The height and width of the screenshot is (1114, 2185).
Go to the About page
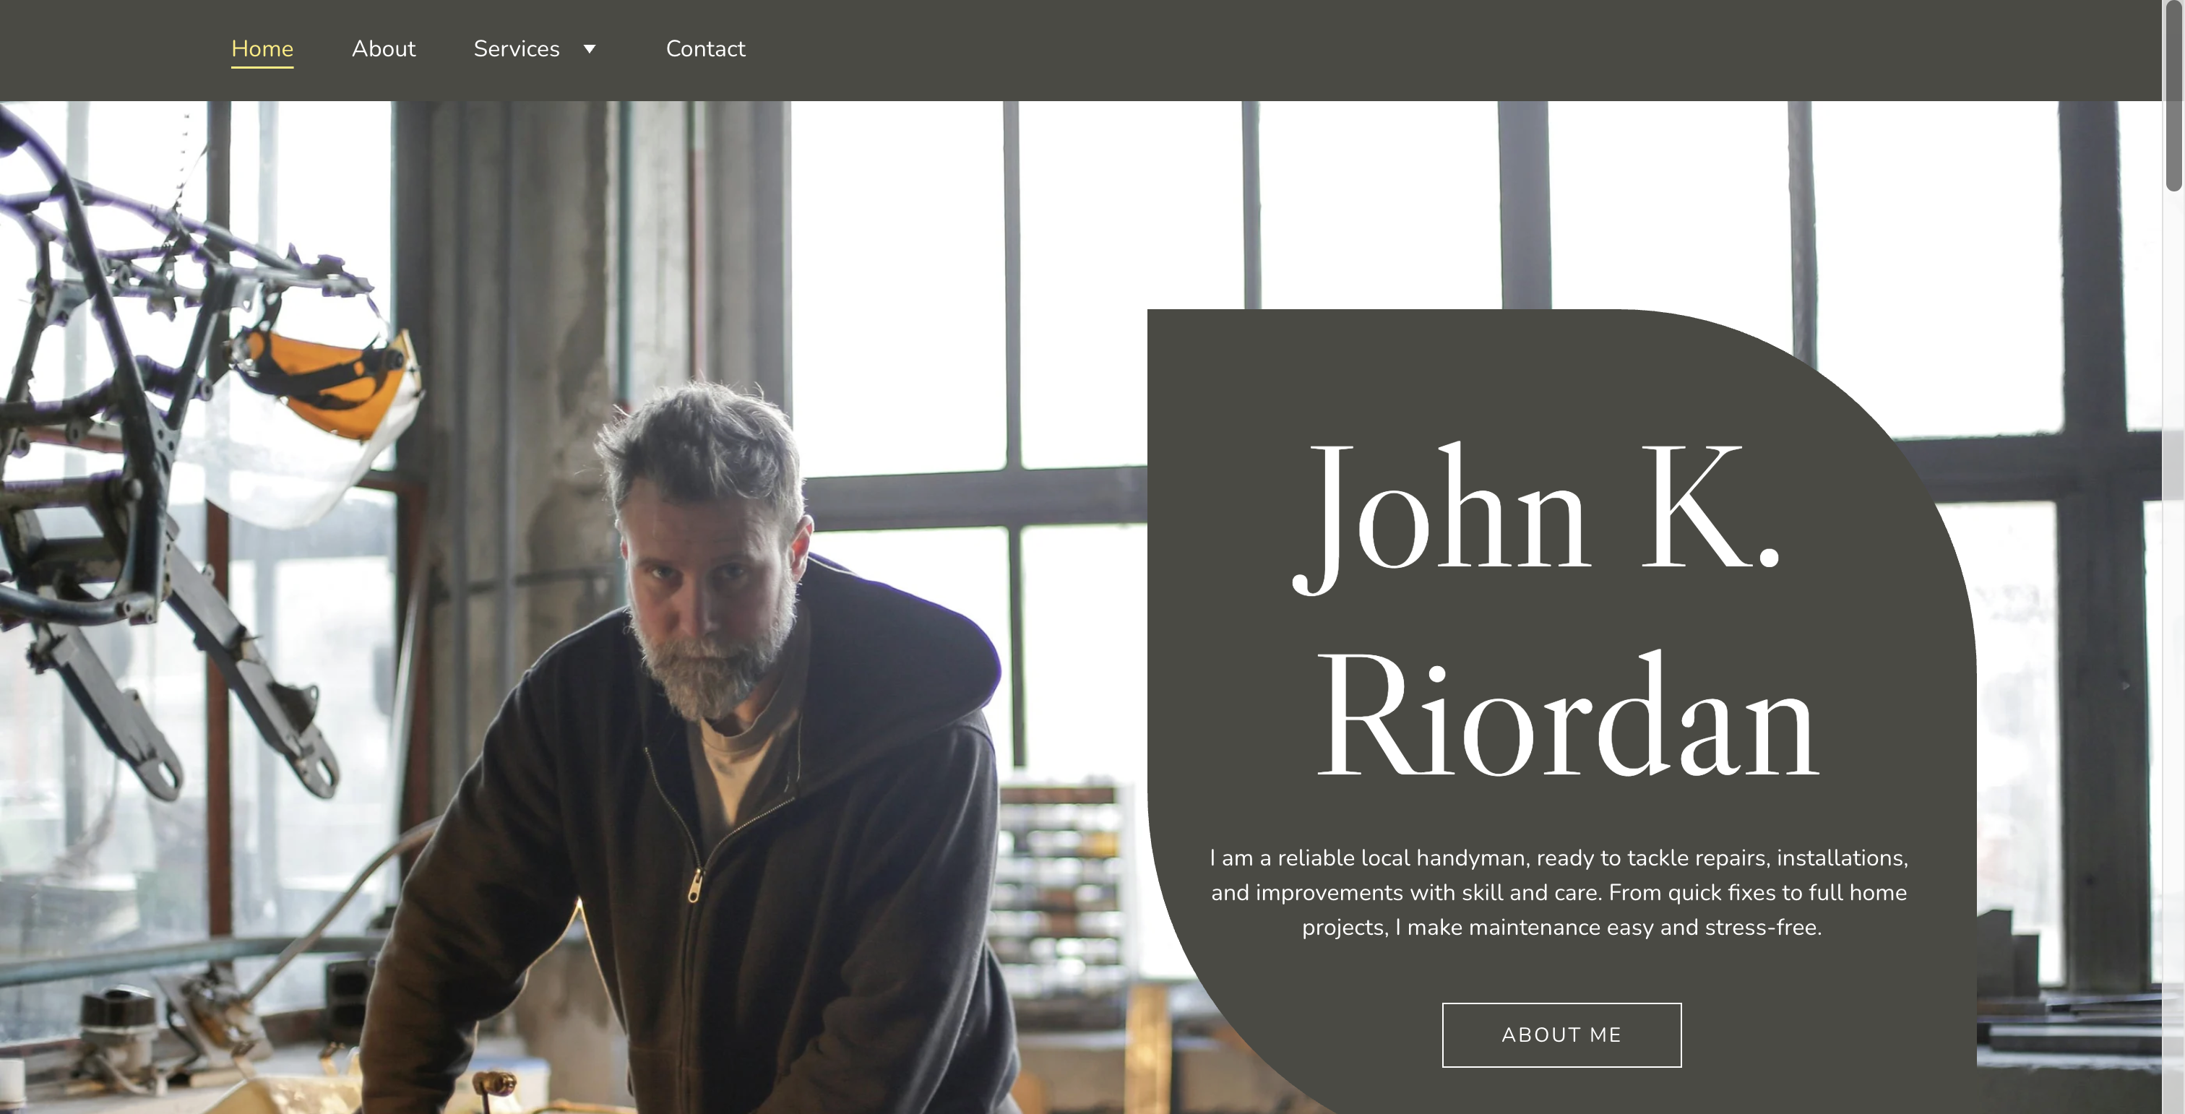coord(384,49)
